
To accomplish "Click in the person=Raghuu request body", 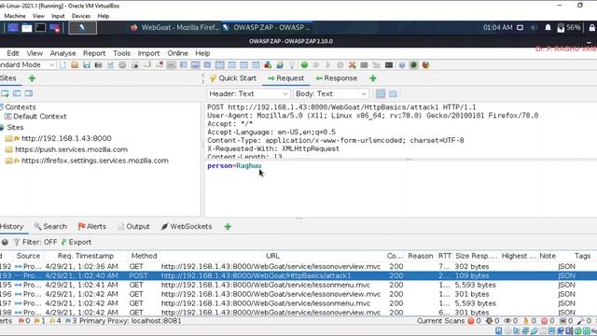I will (x=234, y=166).
